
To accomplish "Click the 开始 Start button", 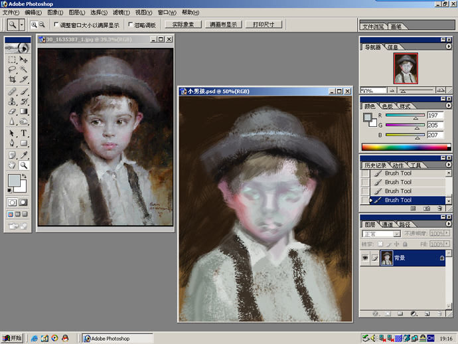I will click(12, 338).
